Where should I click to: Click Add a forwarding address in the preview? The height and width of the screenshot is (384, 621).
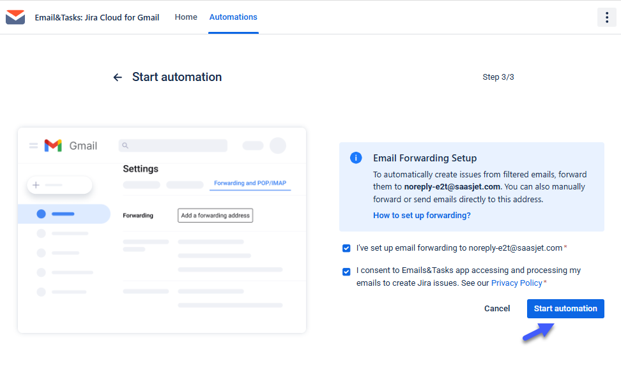[x=215, y=215]
